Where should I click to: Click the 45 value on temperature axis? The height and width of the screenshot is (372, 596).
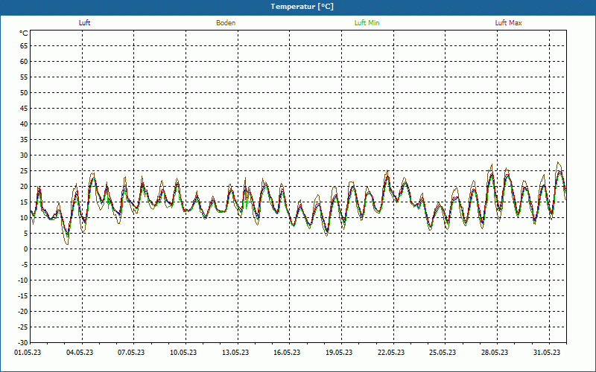click(x=24, y=109)
